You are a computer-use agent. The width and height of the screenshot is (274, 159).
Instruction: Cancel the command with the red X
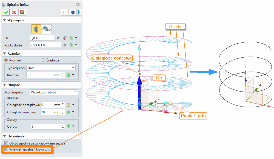coord(14,12)
